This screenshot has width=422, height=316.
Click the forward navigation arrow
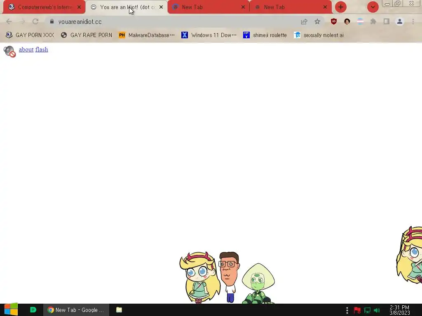[22, 21]
